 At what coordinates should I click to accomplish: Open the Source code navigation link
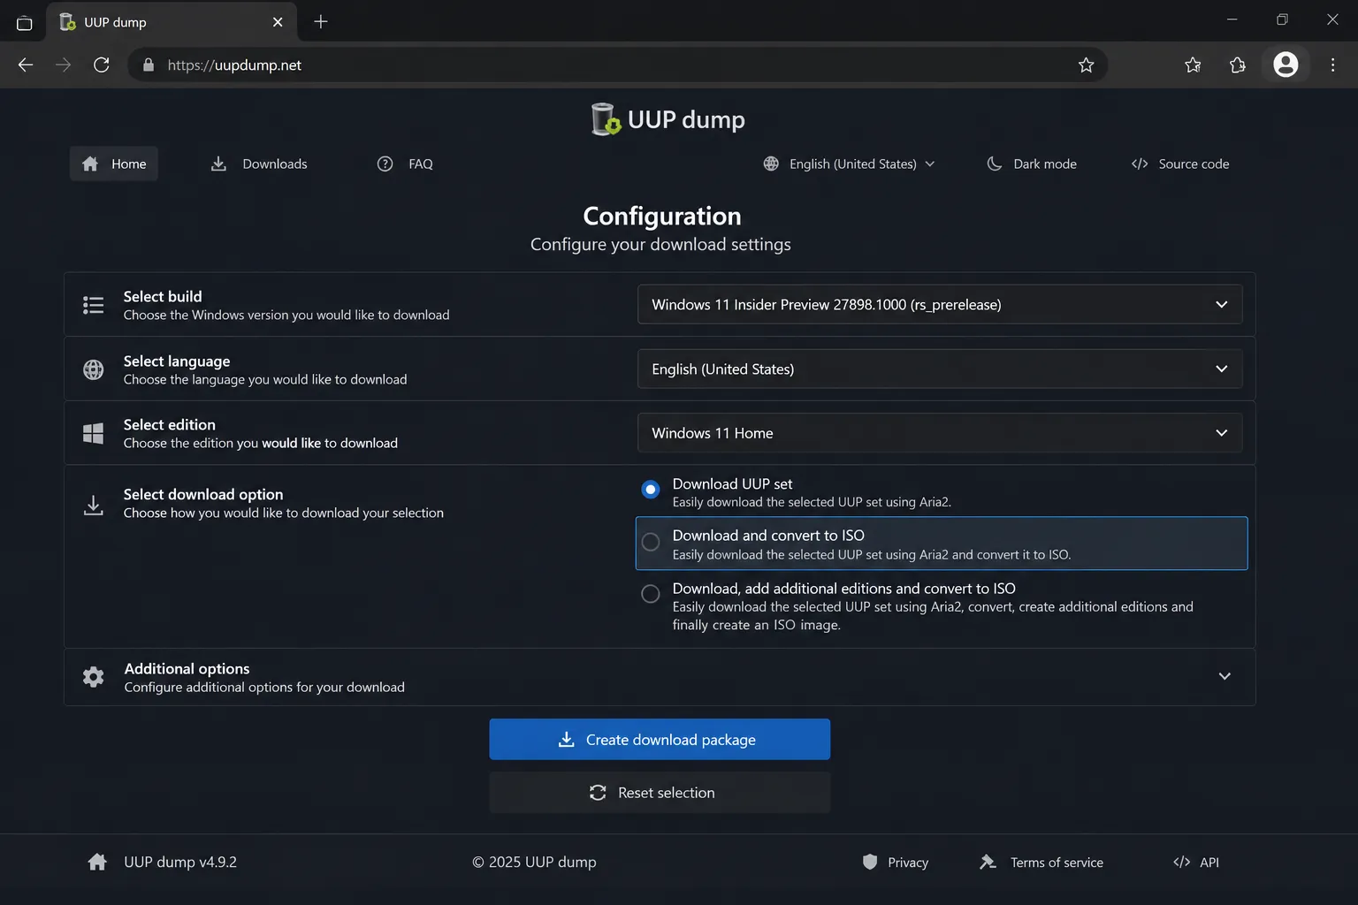(x=1180, y=164)
